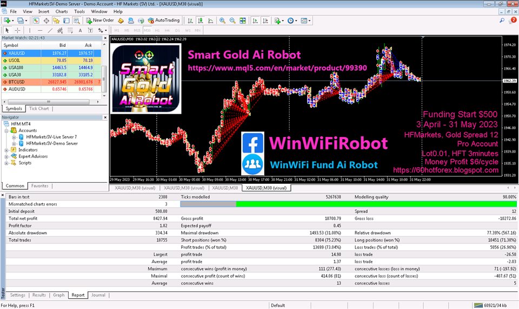This screenshot has width=519, height=309.
Task: Open the View menu
Action: coord(28,11)
